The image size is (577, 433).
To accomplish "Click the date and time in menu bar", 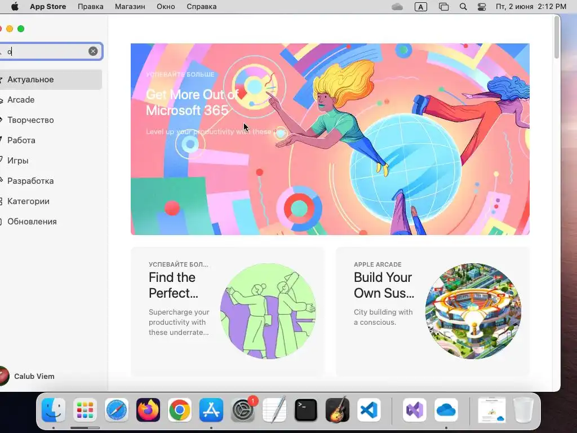I will (x=531, y=7).
